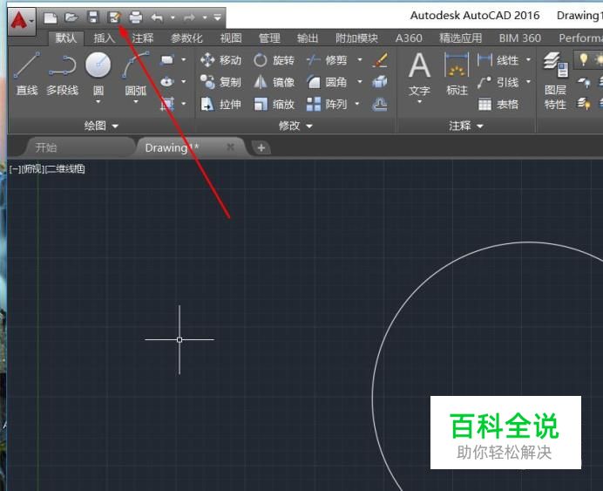Open the 阵列 array dropdown arrow

pos(357,104)
